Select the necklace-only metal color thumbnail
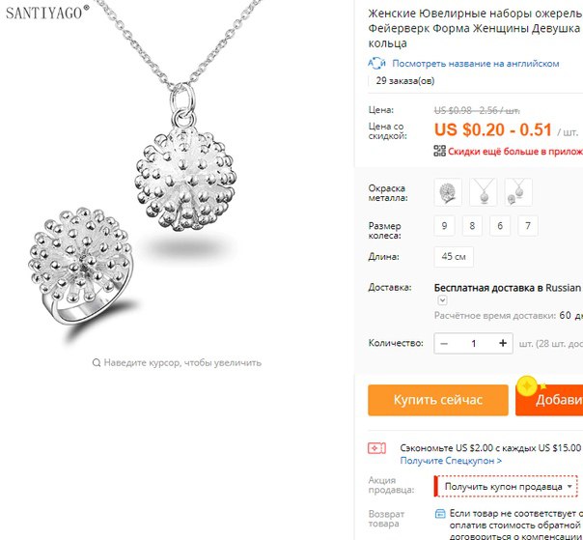This screenshot has width=583, height=540. (x=483, y=192)
